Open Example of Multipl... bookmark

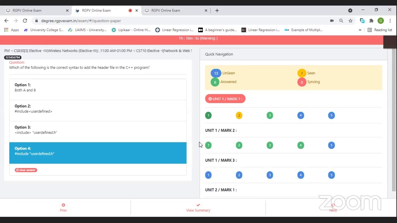[304, 30]
